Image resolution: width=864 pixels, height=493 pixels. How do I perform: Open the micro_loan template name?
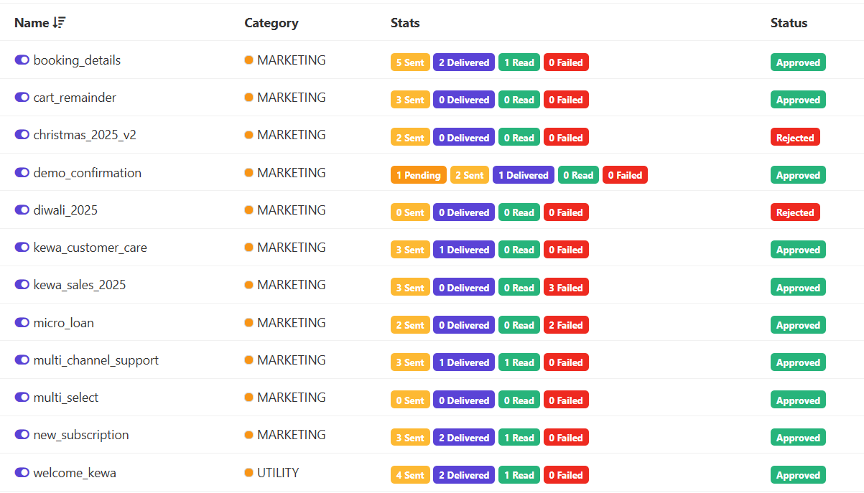[x=63, y=323]
